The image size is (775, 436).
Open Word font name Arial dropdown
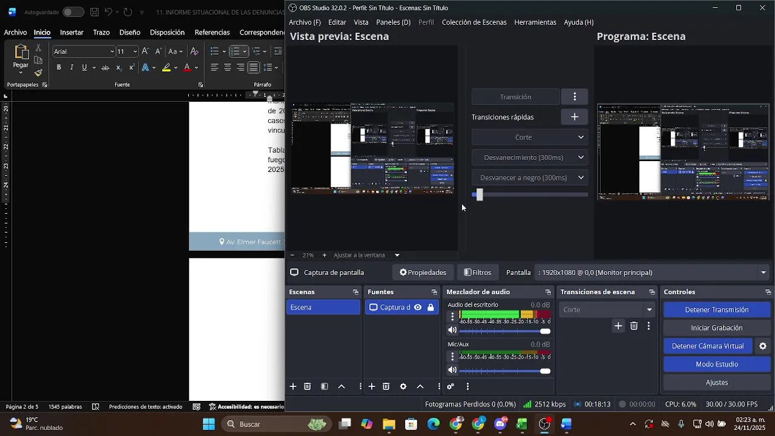[x=112, y=51]
